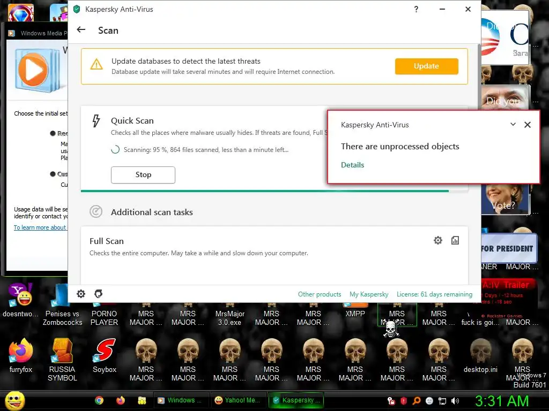Click the smiley Start button

click(x=14, y=400)
